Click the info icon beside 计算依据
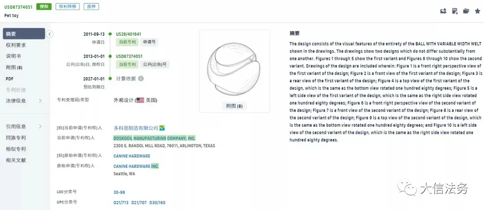This screenshot has width=484, height=210. pyautogui.click(x=141, y=78)
